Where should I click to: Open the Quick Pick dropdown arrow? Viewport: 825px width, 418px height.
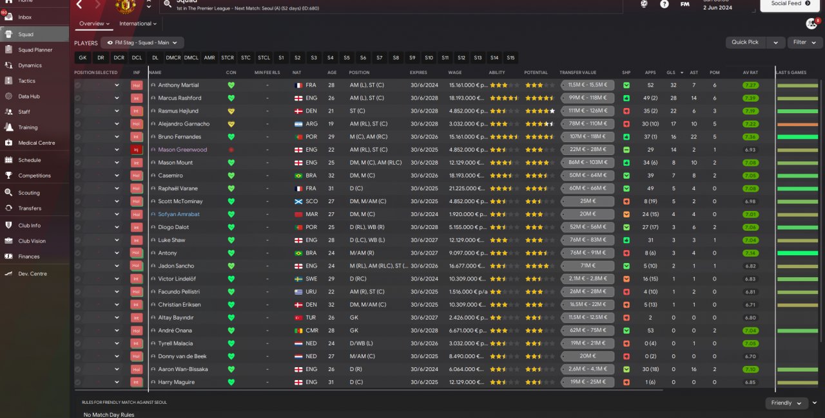(x=776, y=42)
